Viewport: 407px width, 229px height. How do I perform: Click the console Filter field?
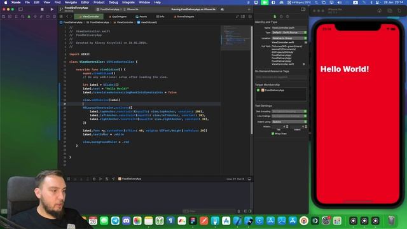coord(209,211)
